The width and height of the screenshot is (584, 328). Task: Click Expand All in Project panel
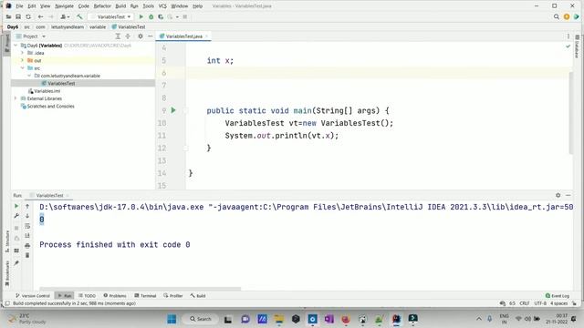(x=118, y=36)
